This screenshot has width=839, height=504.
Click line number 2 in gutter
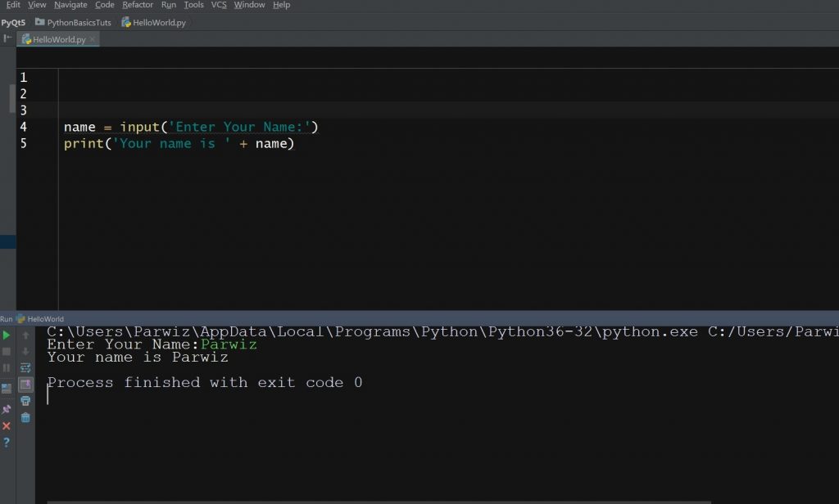pos(24,94)
